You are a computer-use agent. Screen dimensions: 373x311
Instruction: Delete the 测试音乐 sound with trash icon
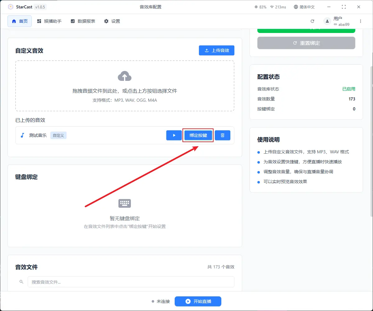click(223, 135)
